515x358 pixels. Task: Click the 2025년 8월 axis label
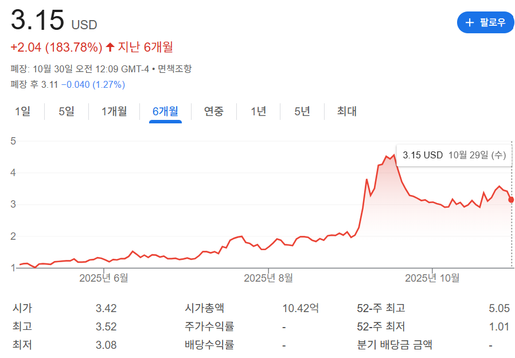(x=268, y=278)
